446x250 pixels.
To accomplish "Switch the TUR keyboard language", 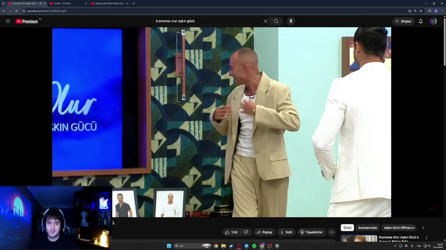I will [419, 246].
